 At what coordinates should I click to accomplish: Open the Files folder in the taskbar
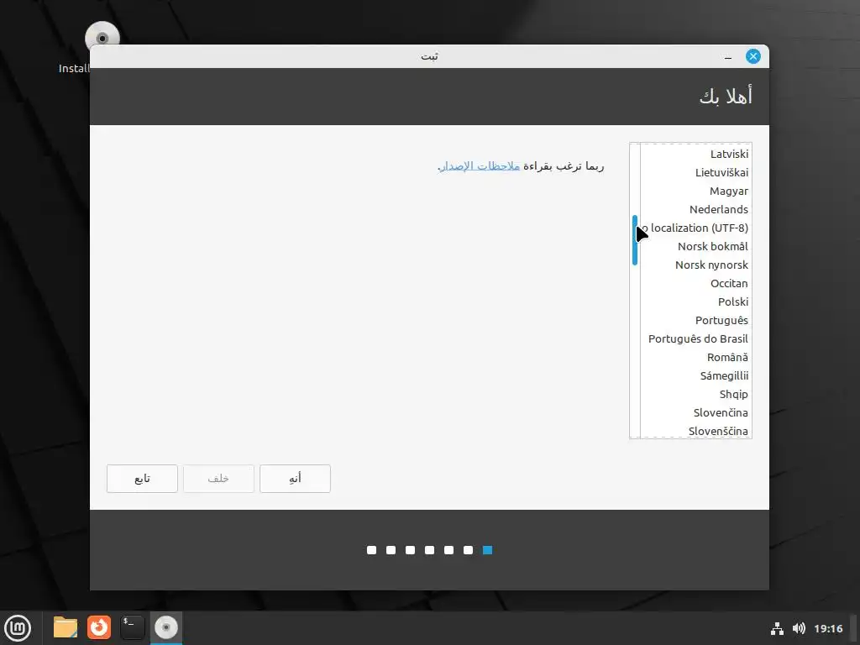[x=66, y=627]
